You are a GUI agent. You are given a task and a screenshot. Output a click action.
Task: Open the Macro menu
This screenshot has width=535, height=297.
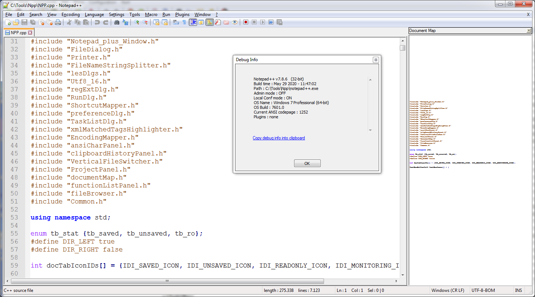[x=151, y=15]
